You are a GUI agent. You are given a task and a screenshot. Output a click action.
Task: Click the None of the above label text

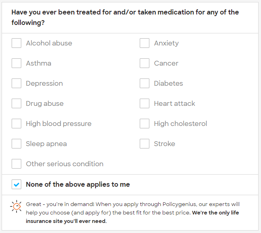coord(78,184)
